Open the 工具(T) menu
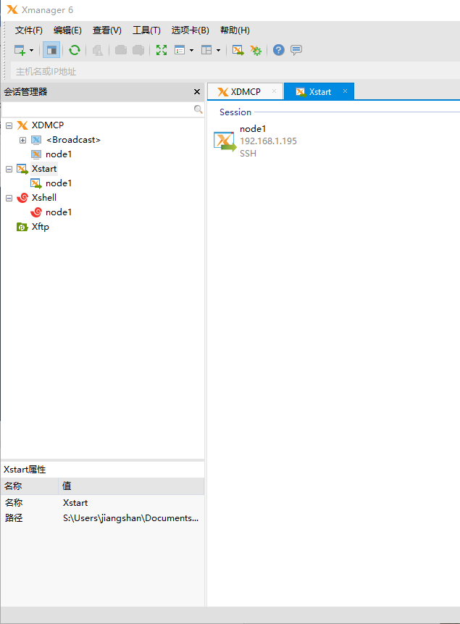460x624 pixels. pos(146,30)
